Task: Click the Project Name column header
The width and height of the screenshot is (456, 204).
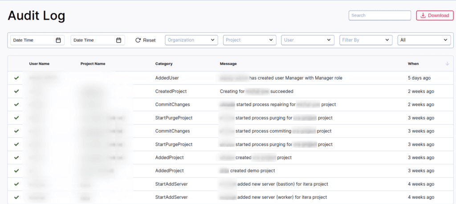Action: 93,64
